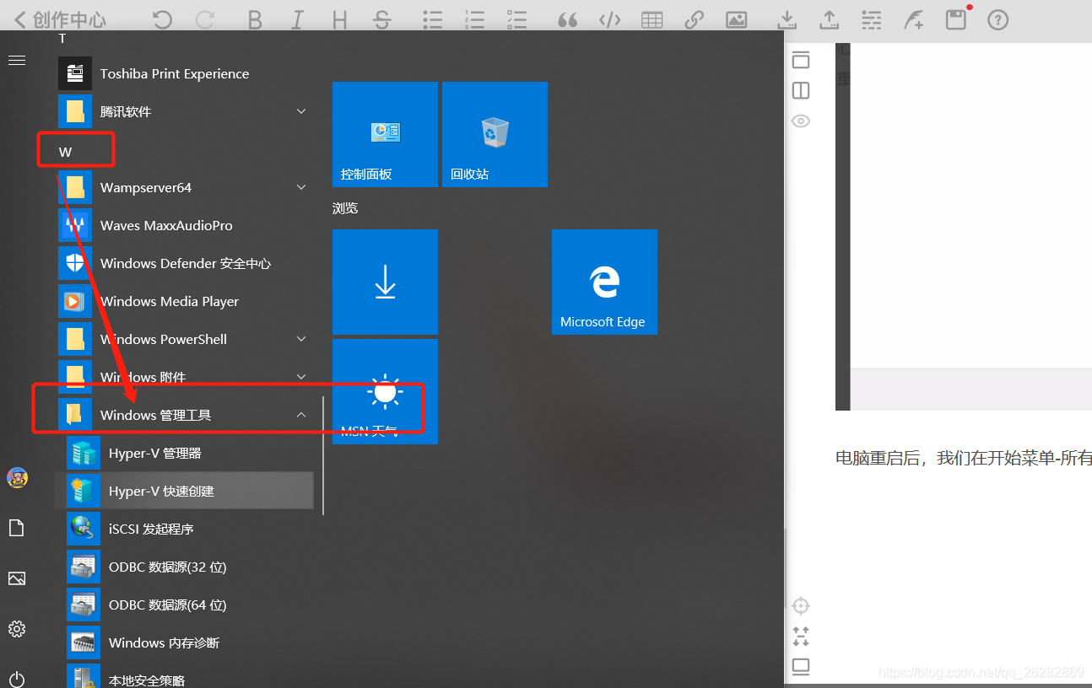Click the Power button in Start menu
The image size is (1092, 688).
[x=17, y=679]
